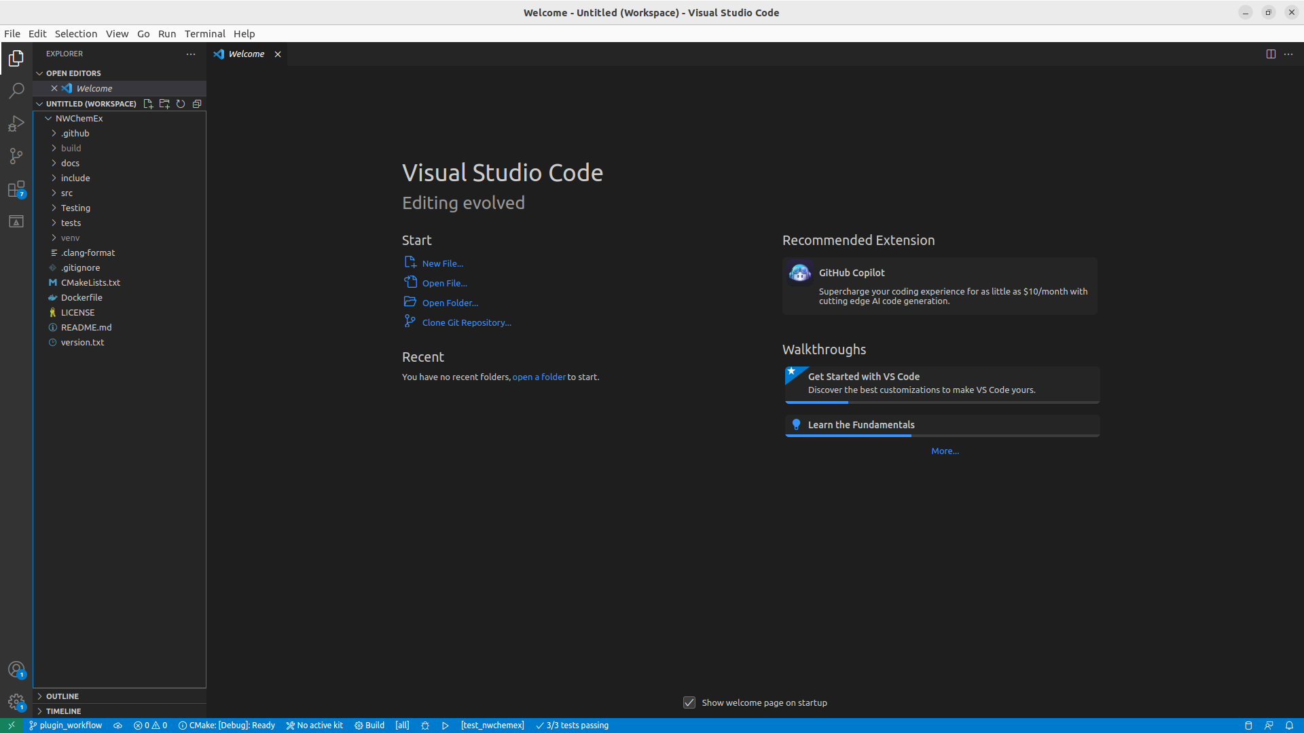The image size is (1304, 733).
Task: Refresh the Explorer tree
Action: coord(181,104)
